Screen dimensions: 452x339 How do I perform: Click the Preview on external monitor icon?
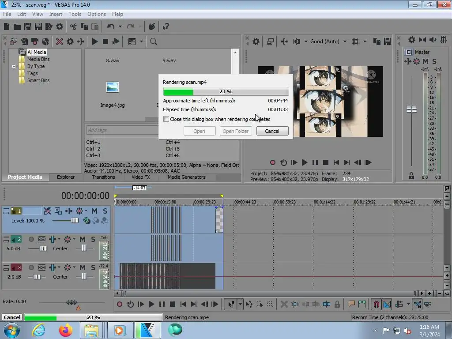[x=270, y=41]
